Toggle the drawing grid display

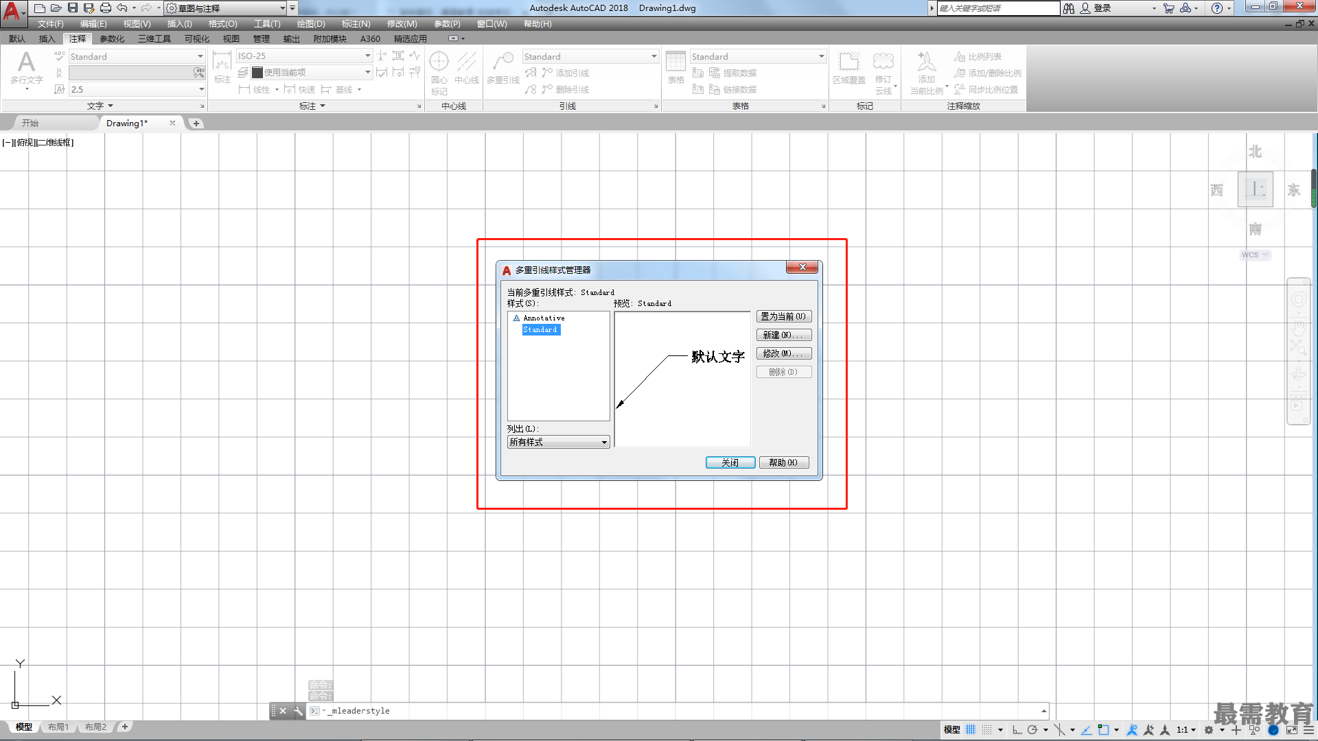971,730
